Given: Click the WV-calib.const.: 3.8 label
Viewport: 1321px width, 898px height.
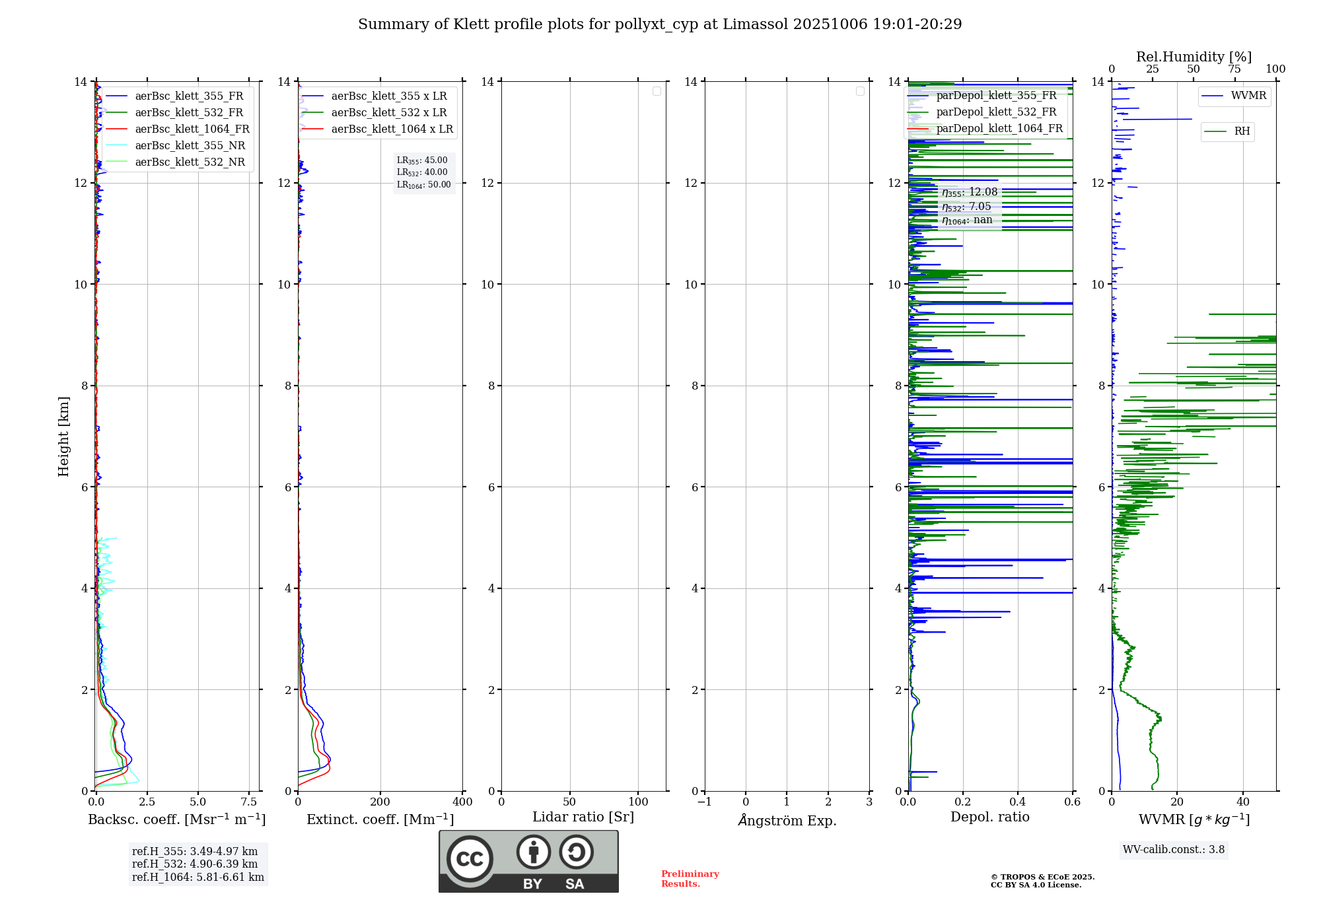Looking at the screenshot, I should (1173, 850).
